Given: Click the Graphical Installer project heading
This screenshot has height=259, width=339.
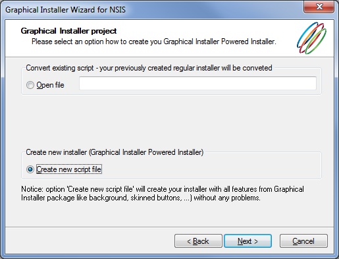Looking at the screenshot, I should pos(68,31).
